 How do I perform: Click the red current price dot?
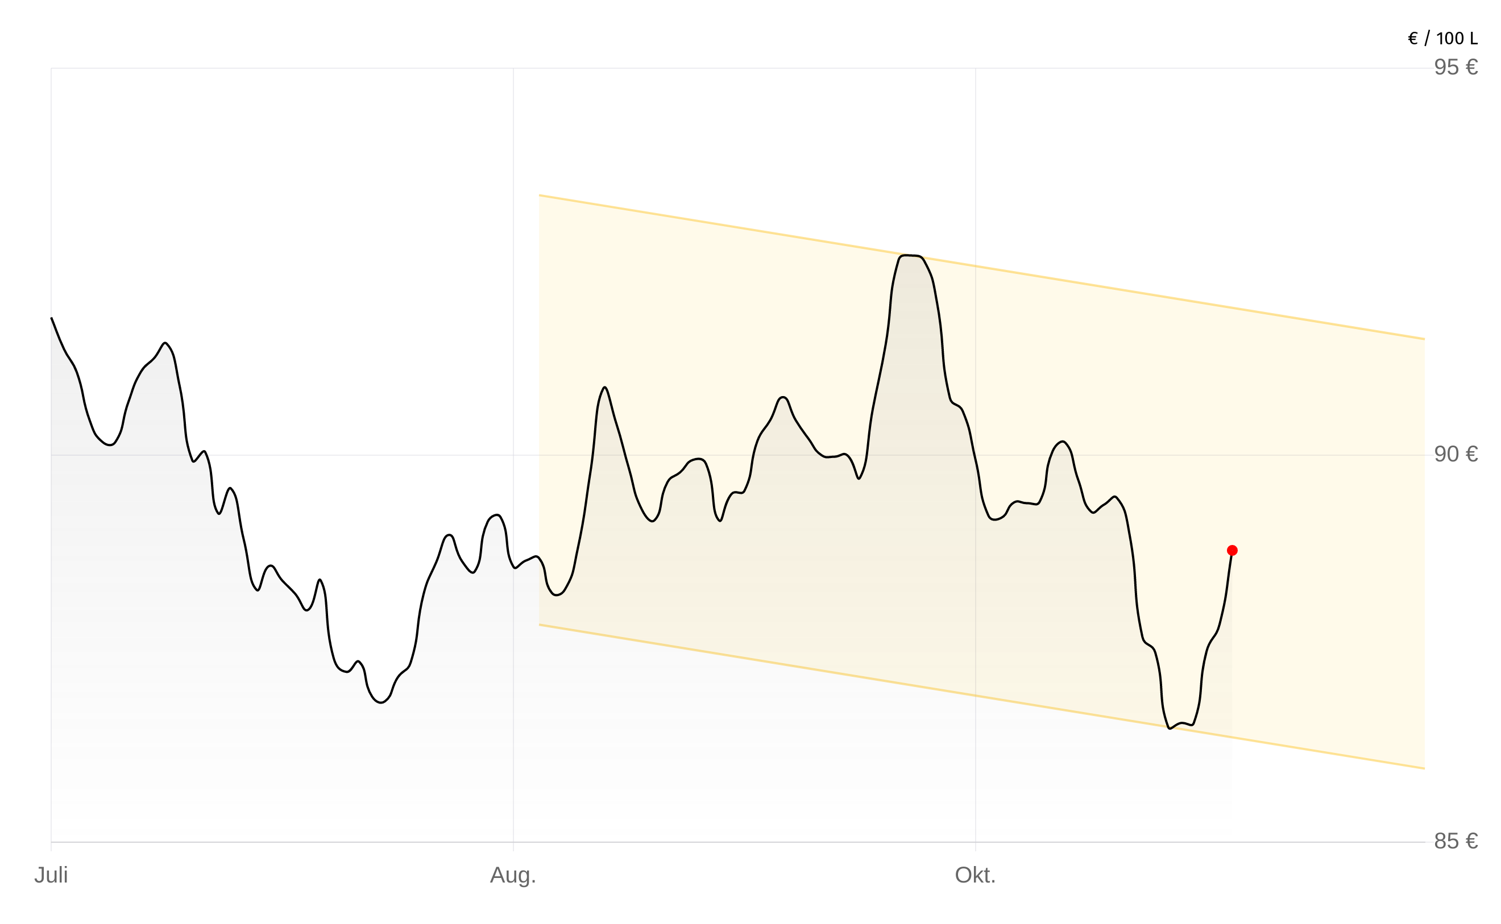[x=1232, y=551]
